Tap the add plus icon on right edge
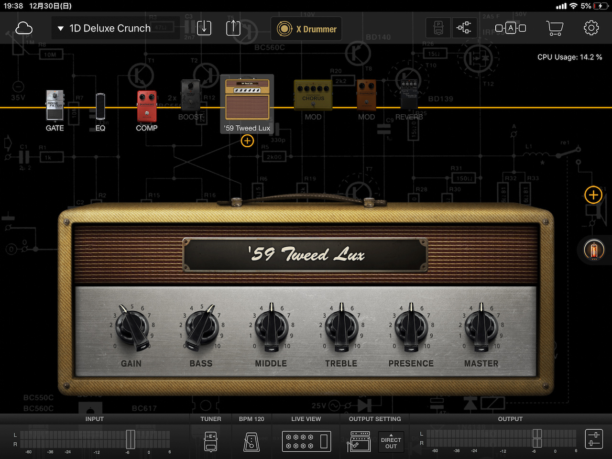This screenshot has height=459, width=612. point(593,195)
